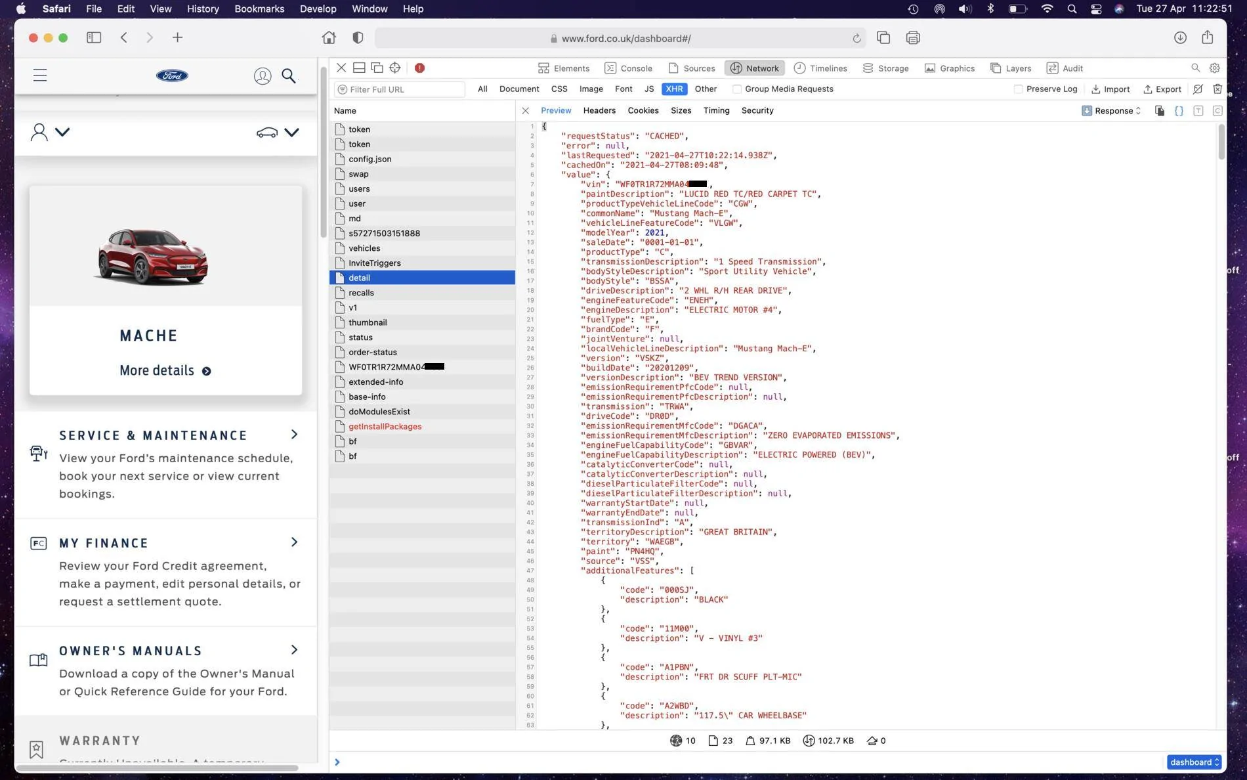Select the config.json request row
Image resolution: width=1247 pixels, height=780 pixels.
pyautogui.click(x=423, y=159)
